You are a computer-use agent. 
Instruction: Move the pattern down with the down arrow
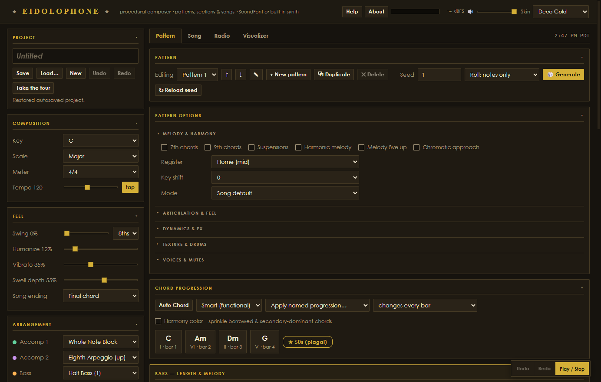point(241,75)
